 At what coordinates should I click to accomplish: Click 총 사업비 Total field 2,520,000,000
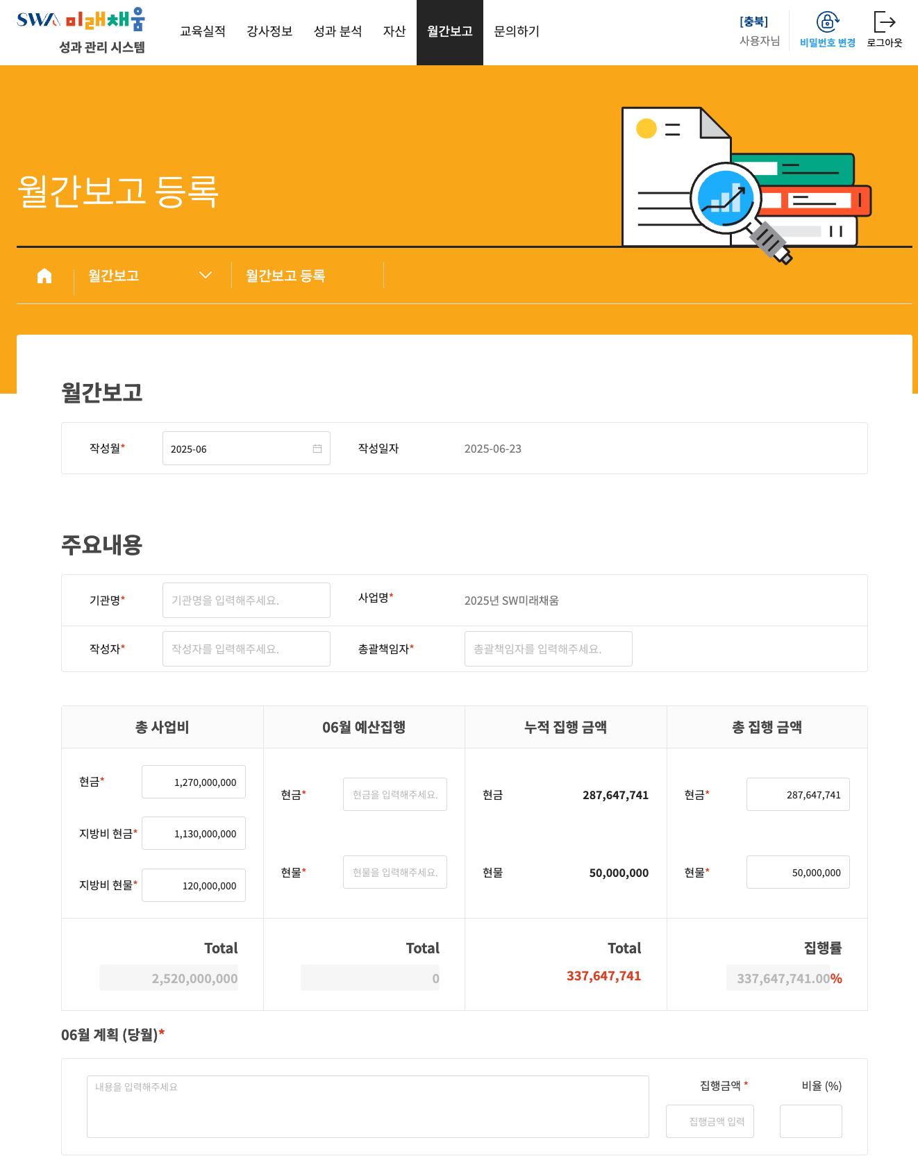tap(169, 978)
